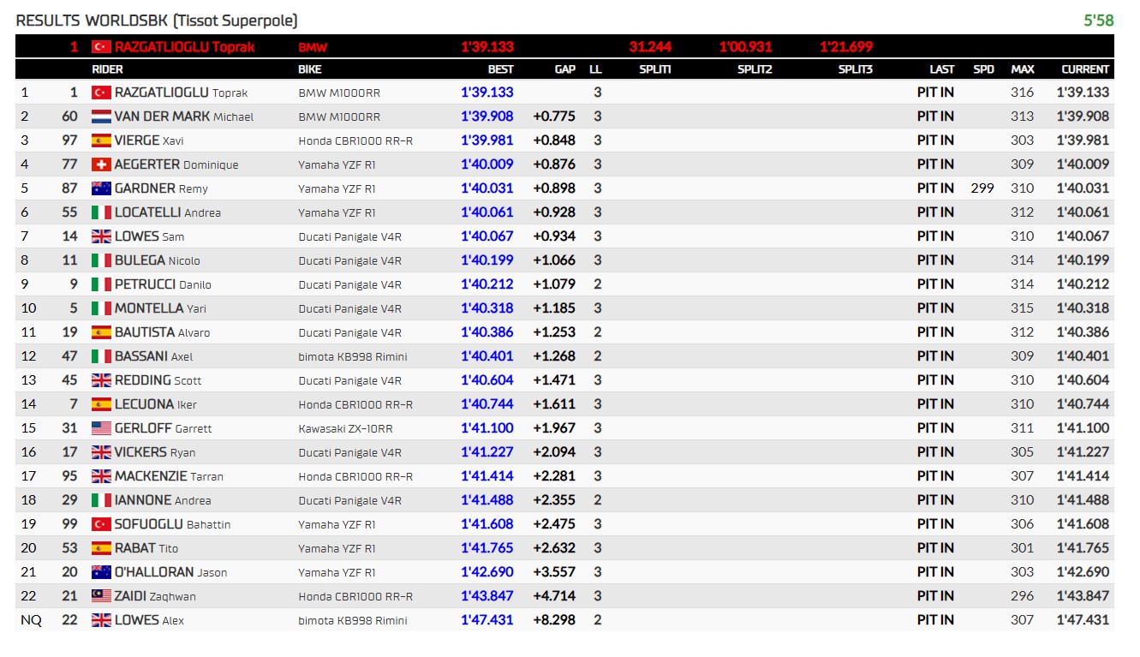Click the Italian flag next to BULEGA

coord(101,260)
